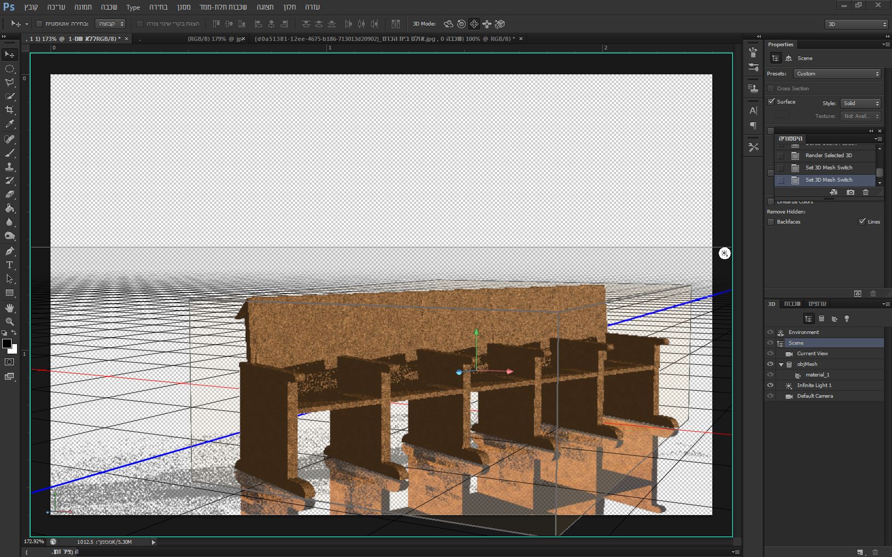The width and height of the screenshot is (892, 557).
Task: Enable the Cross Section checkbox
Action: point(771,89)
